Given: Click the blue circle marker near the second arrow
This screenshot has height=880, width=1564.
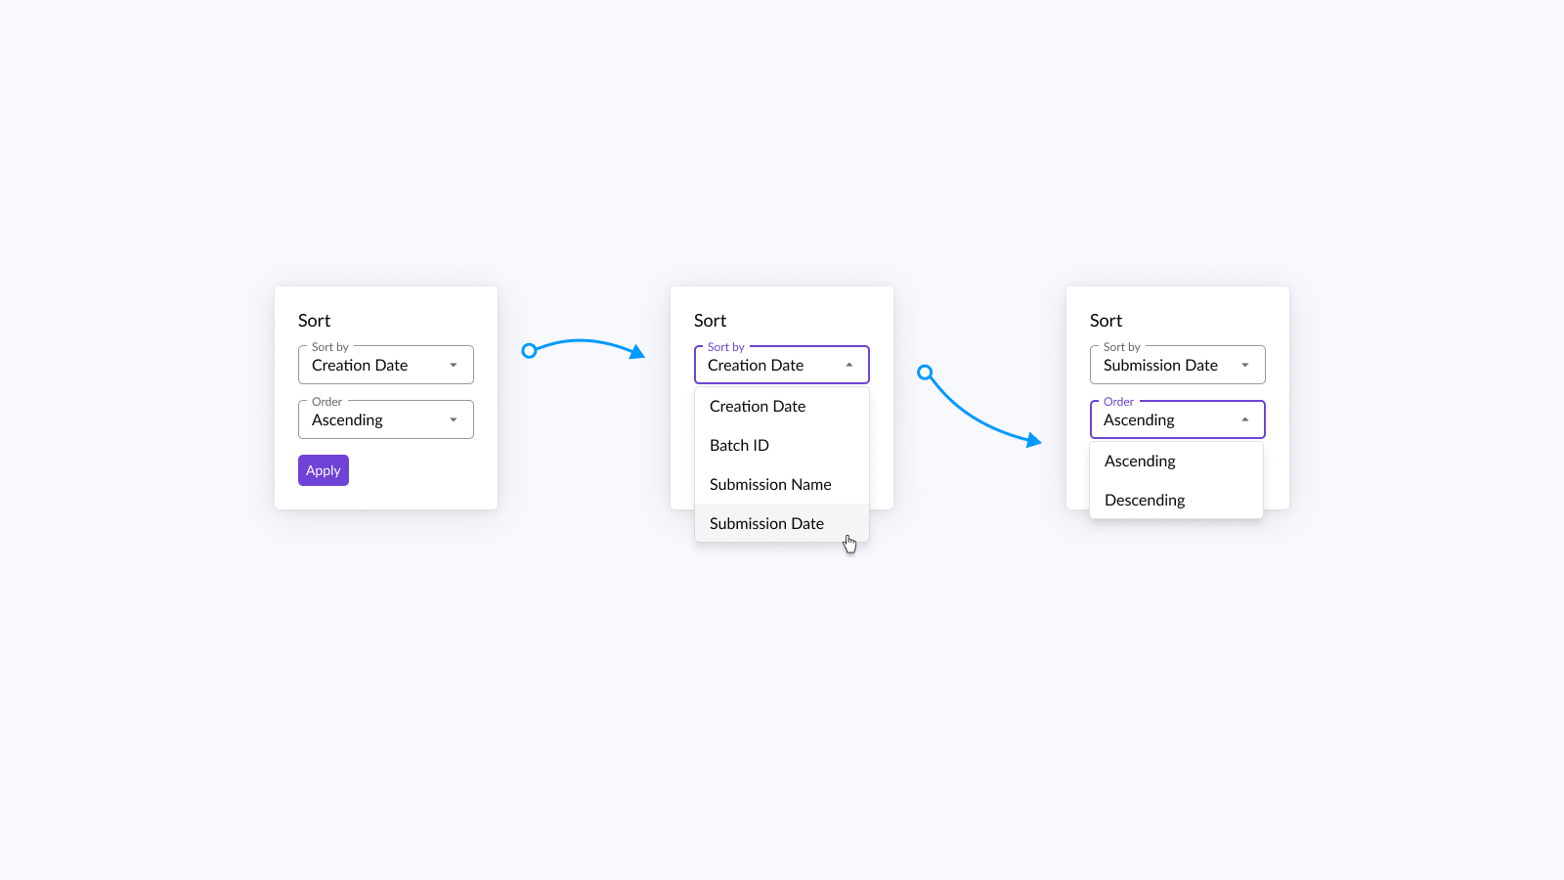Looking at the screenshot, I should point(925,373).
